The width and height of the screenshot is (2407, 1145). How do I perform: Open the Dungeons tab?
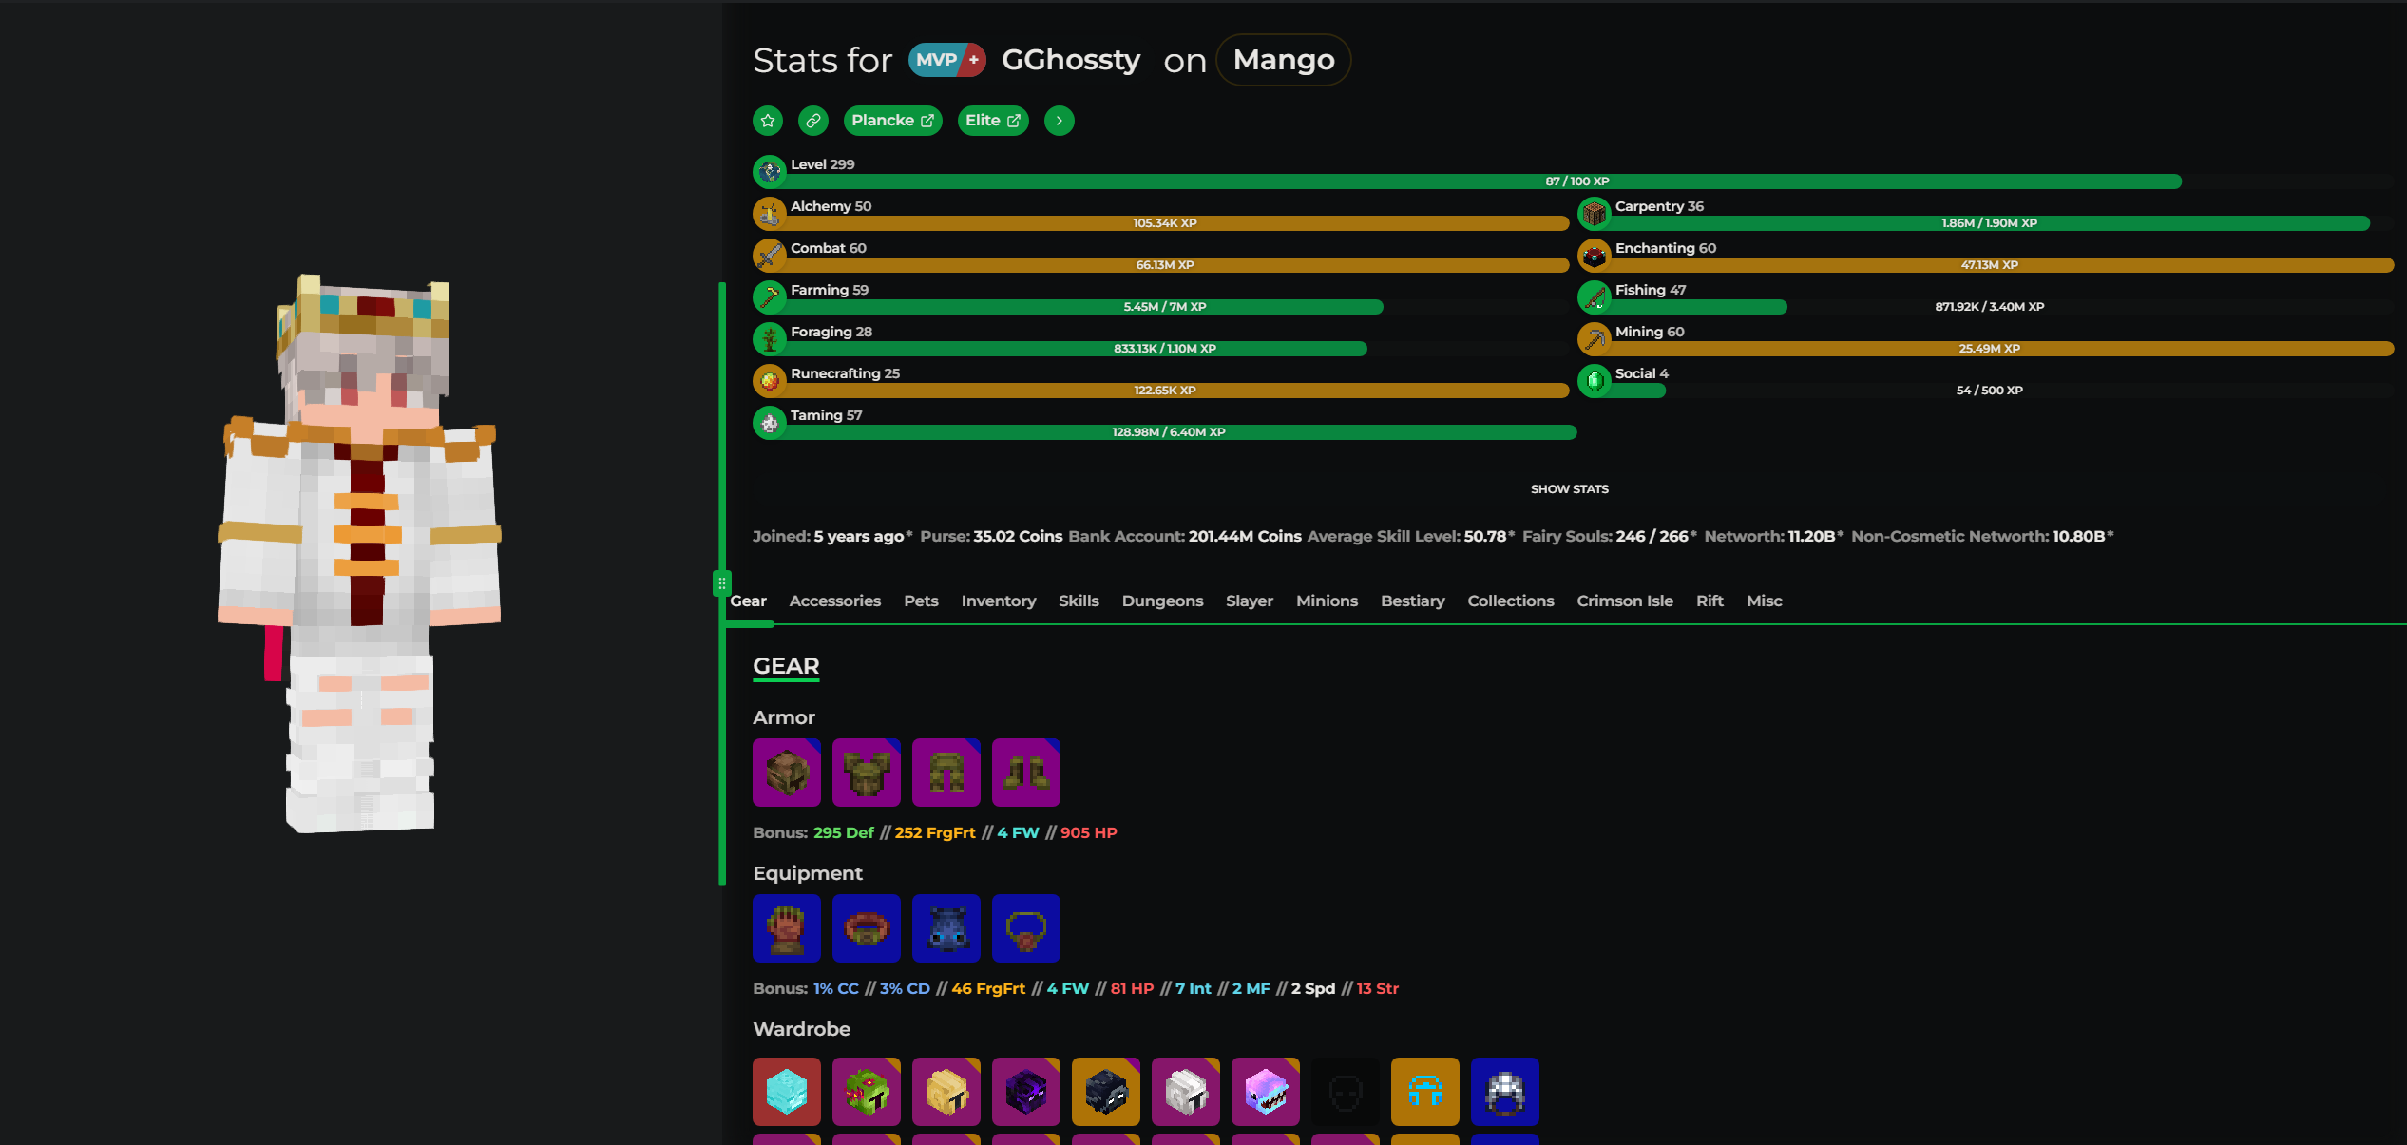[x=1162, y=601]
